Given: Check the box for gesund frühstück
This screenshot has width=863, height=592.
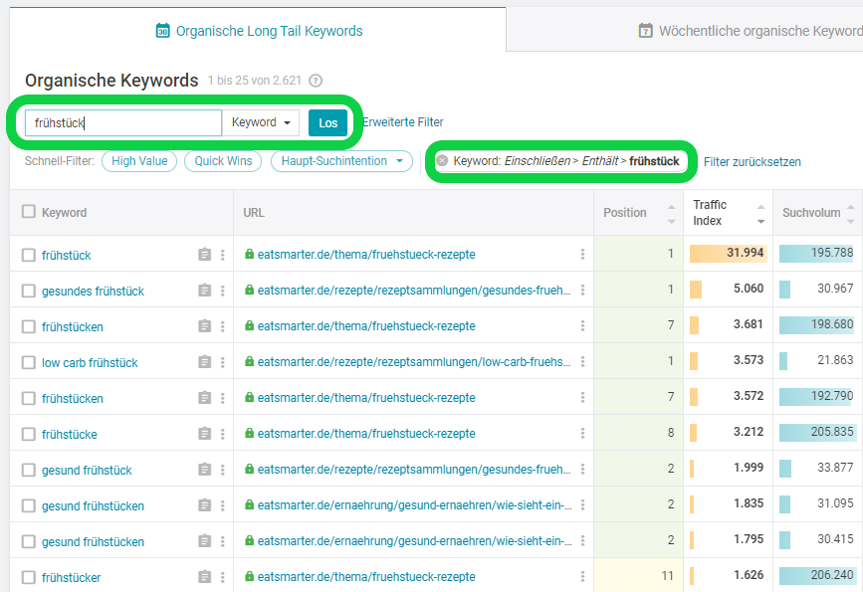Looking at the screenshot, I should (x=29, y=470).
